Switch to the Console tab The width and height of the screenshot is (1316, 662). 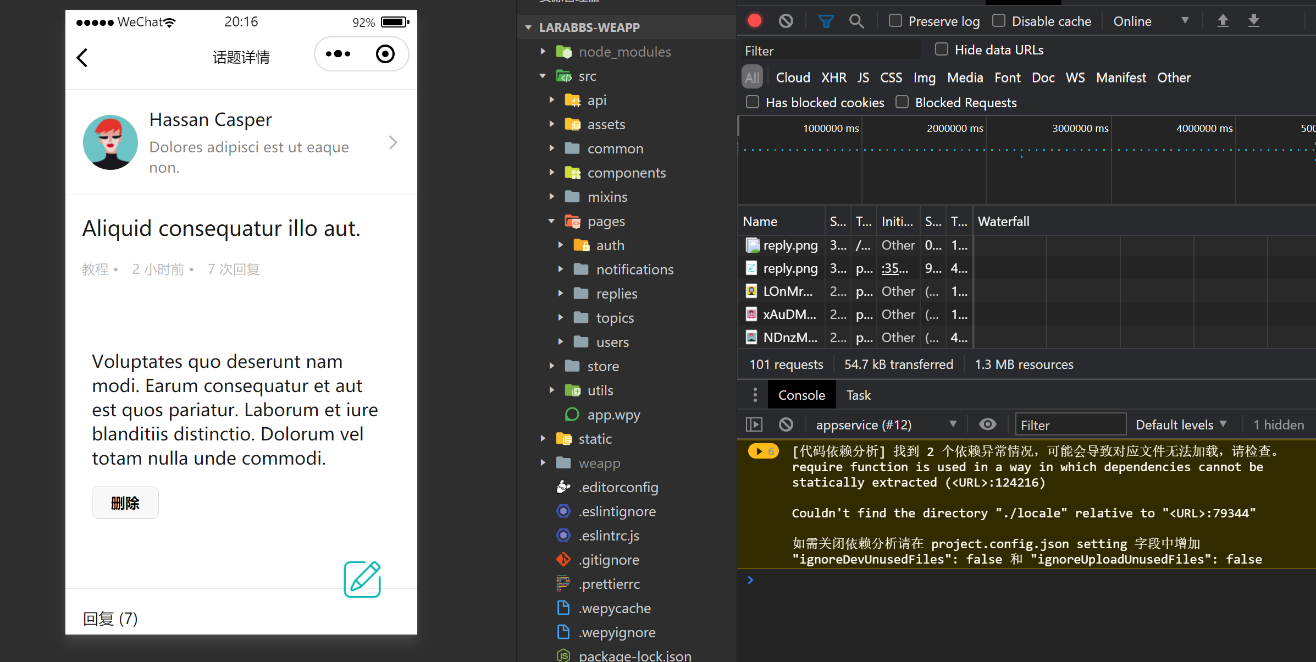[801, 395]
